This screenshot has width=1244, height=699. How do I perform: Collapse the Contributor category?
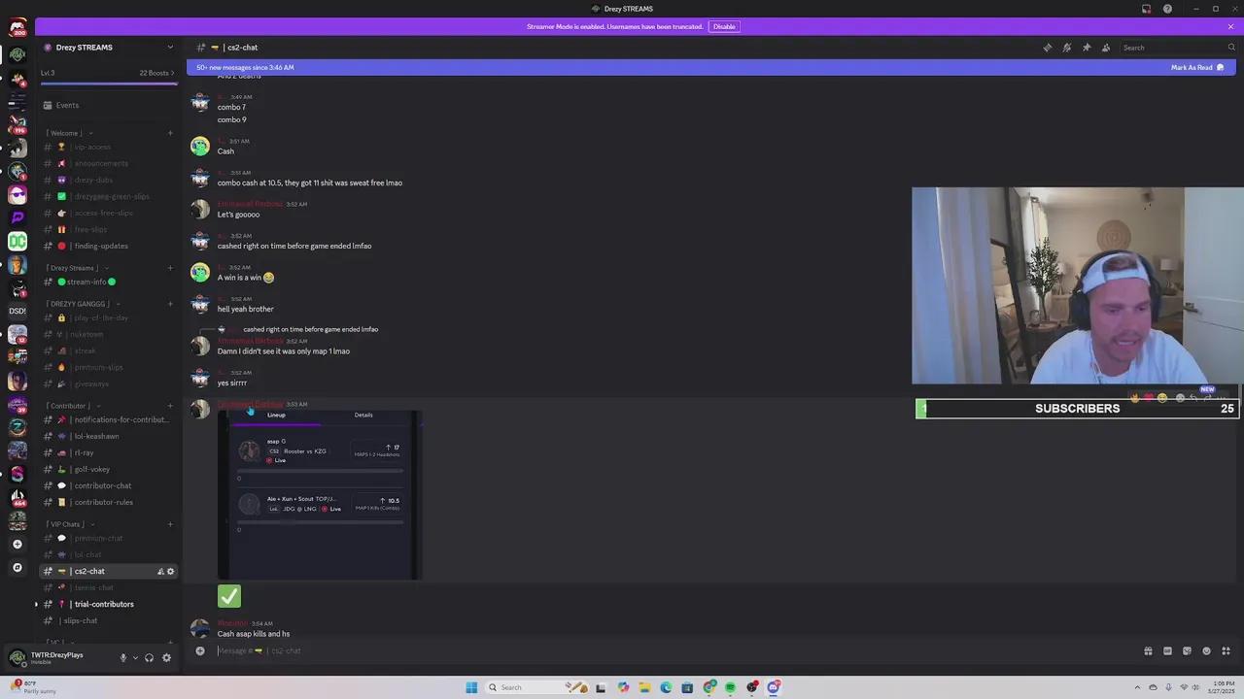(71, 406)
